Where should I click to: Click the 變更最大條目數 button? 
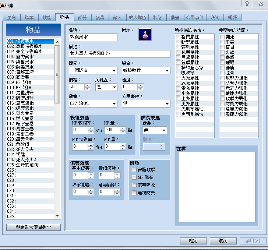pyautogui.click(x=33, y=227)
